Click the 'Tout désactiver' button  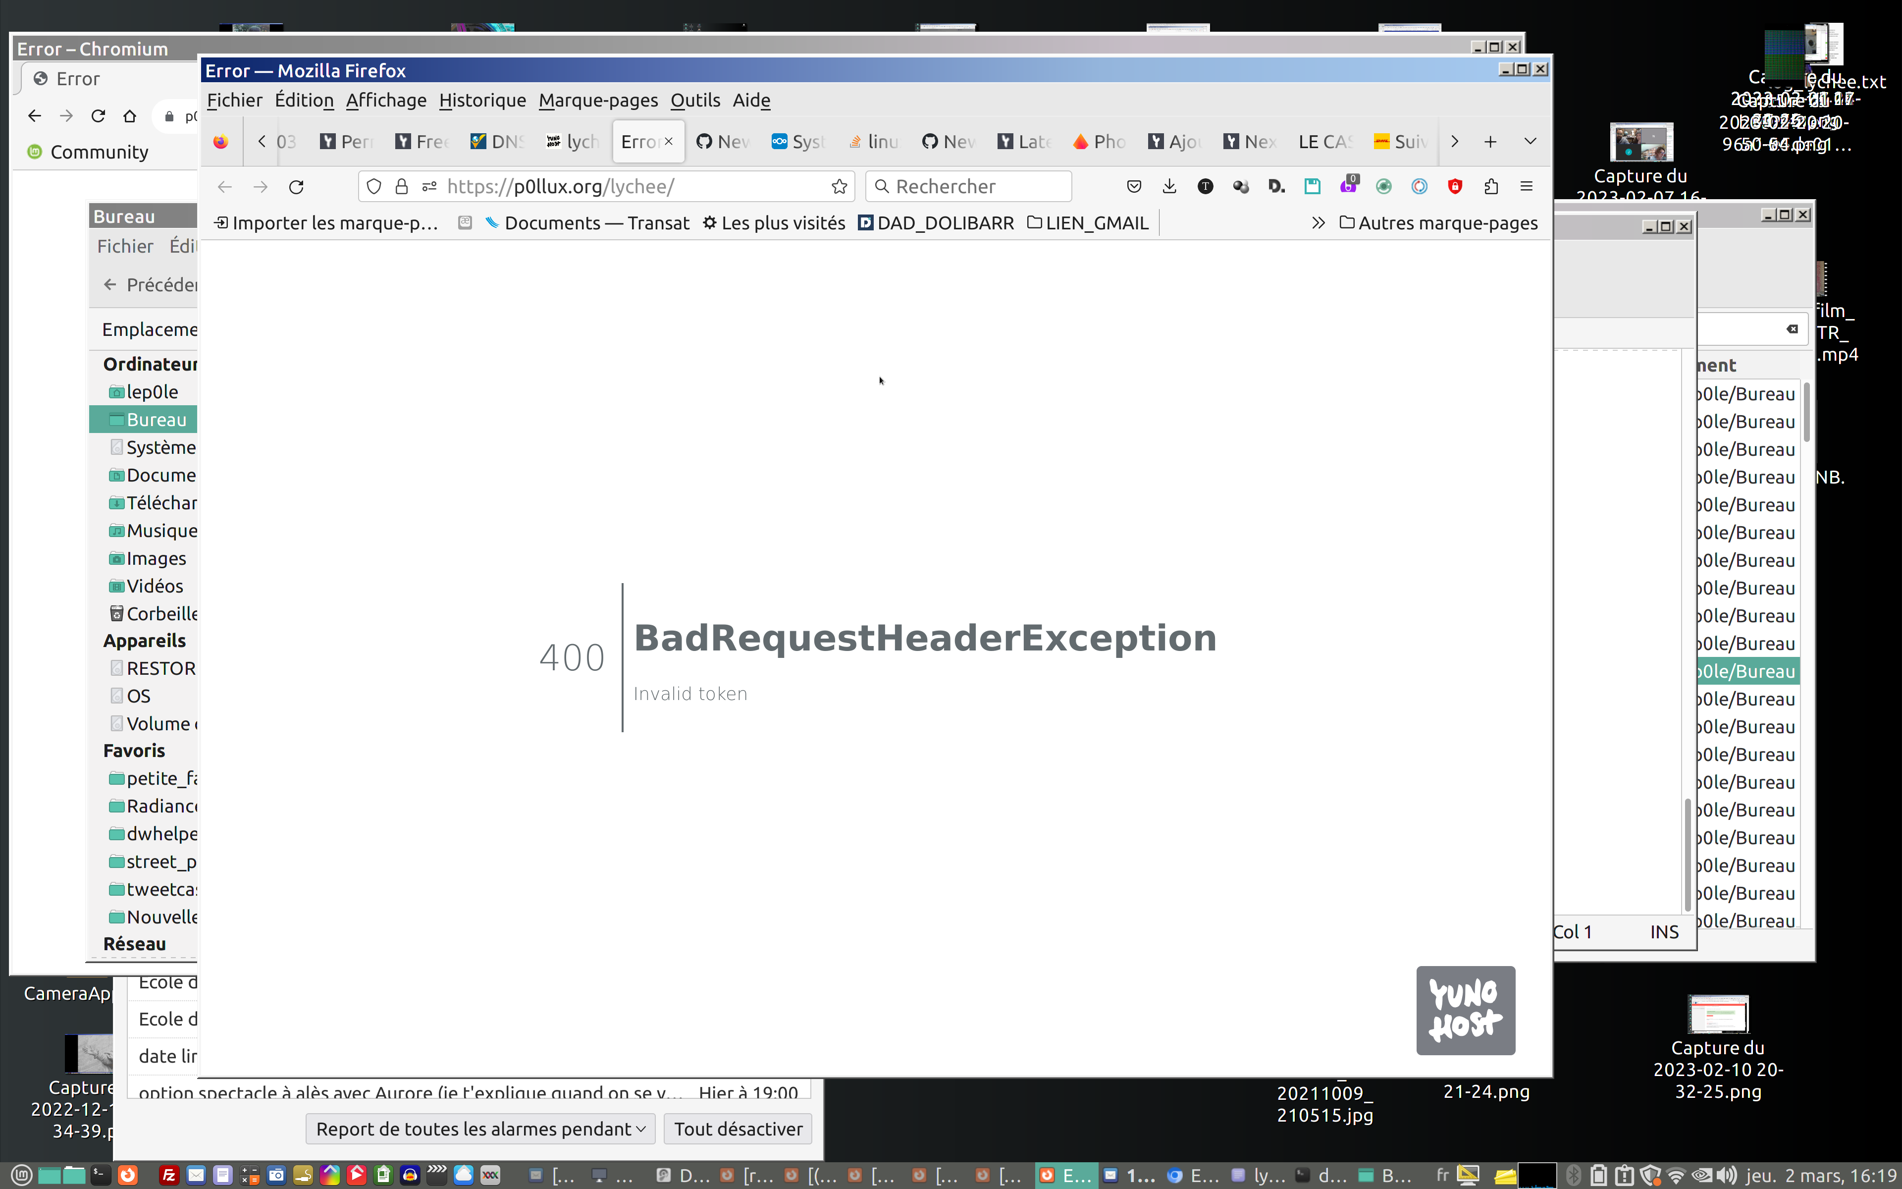tap(738, 1129)
